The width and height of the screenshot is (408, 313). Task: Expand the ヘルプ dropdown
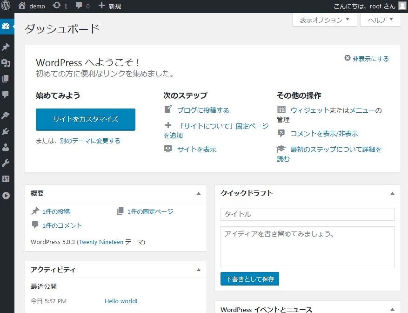380,20
